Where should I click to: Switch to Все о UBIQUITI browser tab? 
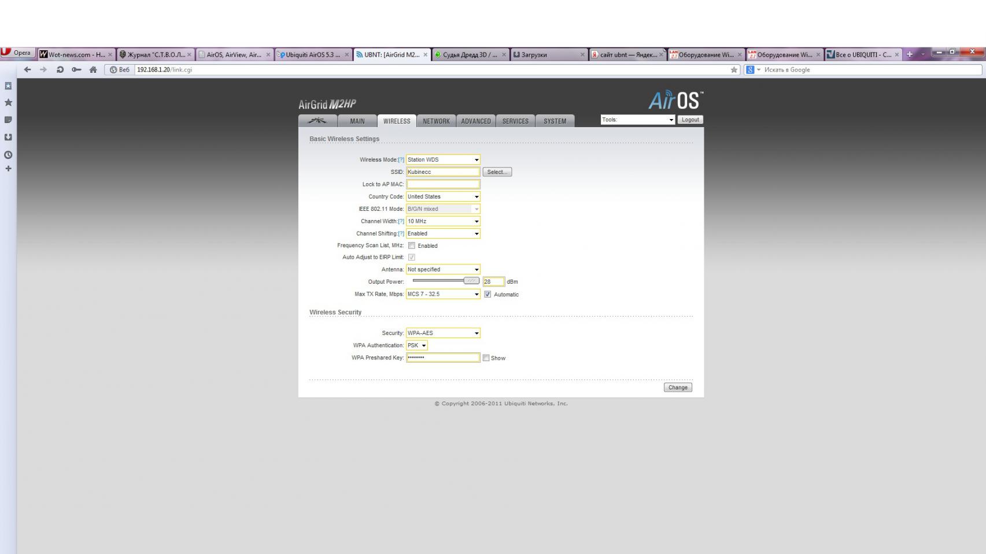pos(863,55)
